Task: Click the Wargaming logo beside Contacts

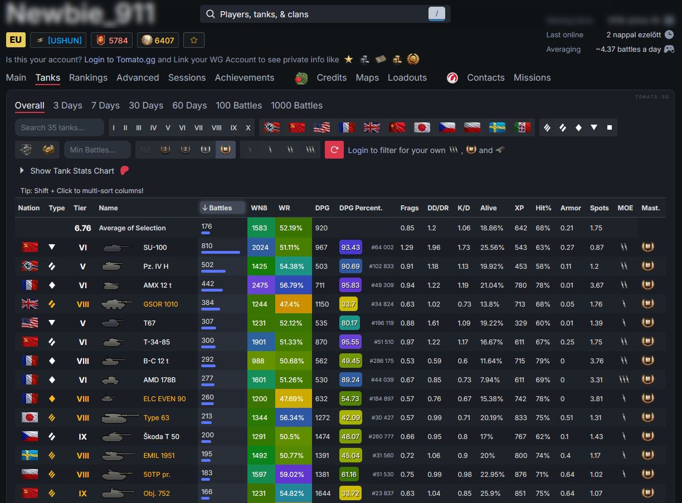Action: point(452,78)
